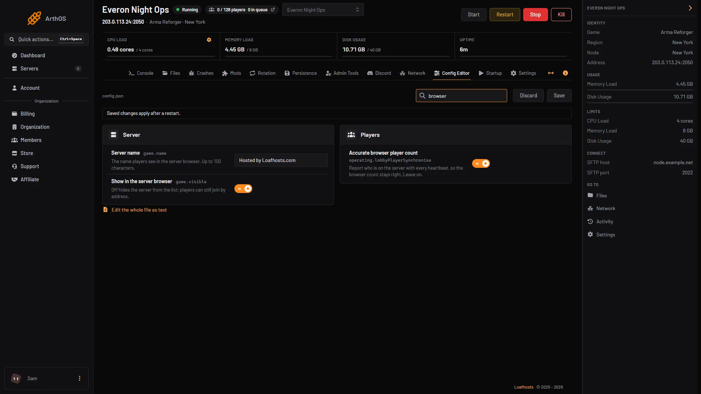701x394 pixels.
Task: Go to Activity in the right panel
Action: 601,221
